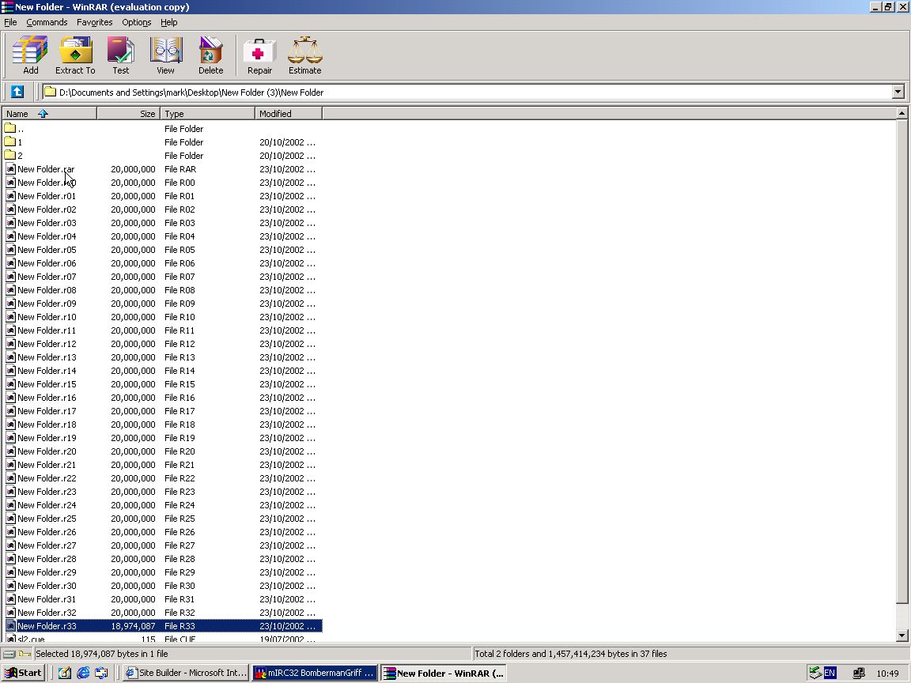Select the icon of New Folder.rar
911x683 pixels.
click(10, 169)
